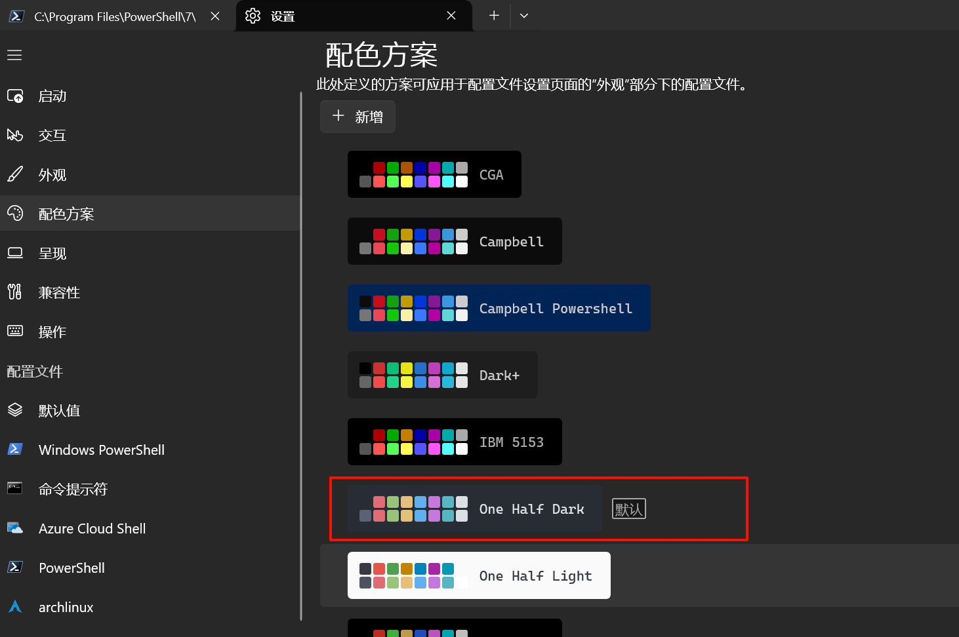Open the 兼容性 settings page
This screenshot has height=637, width=959.
[x=150, y=292]
